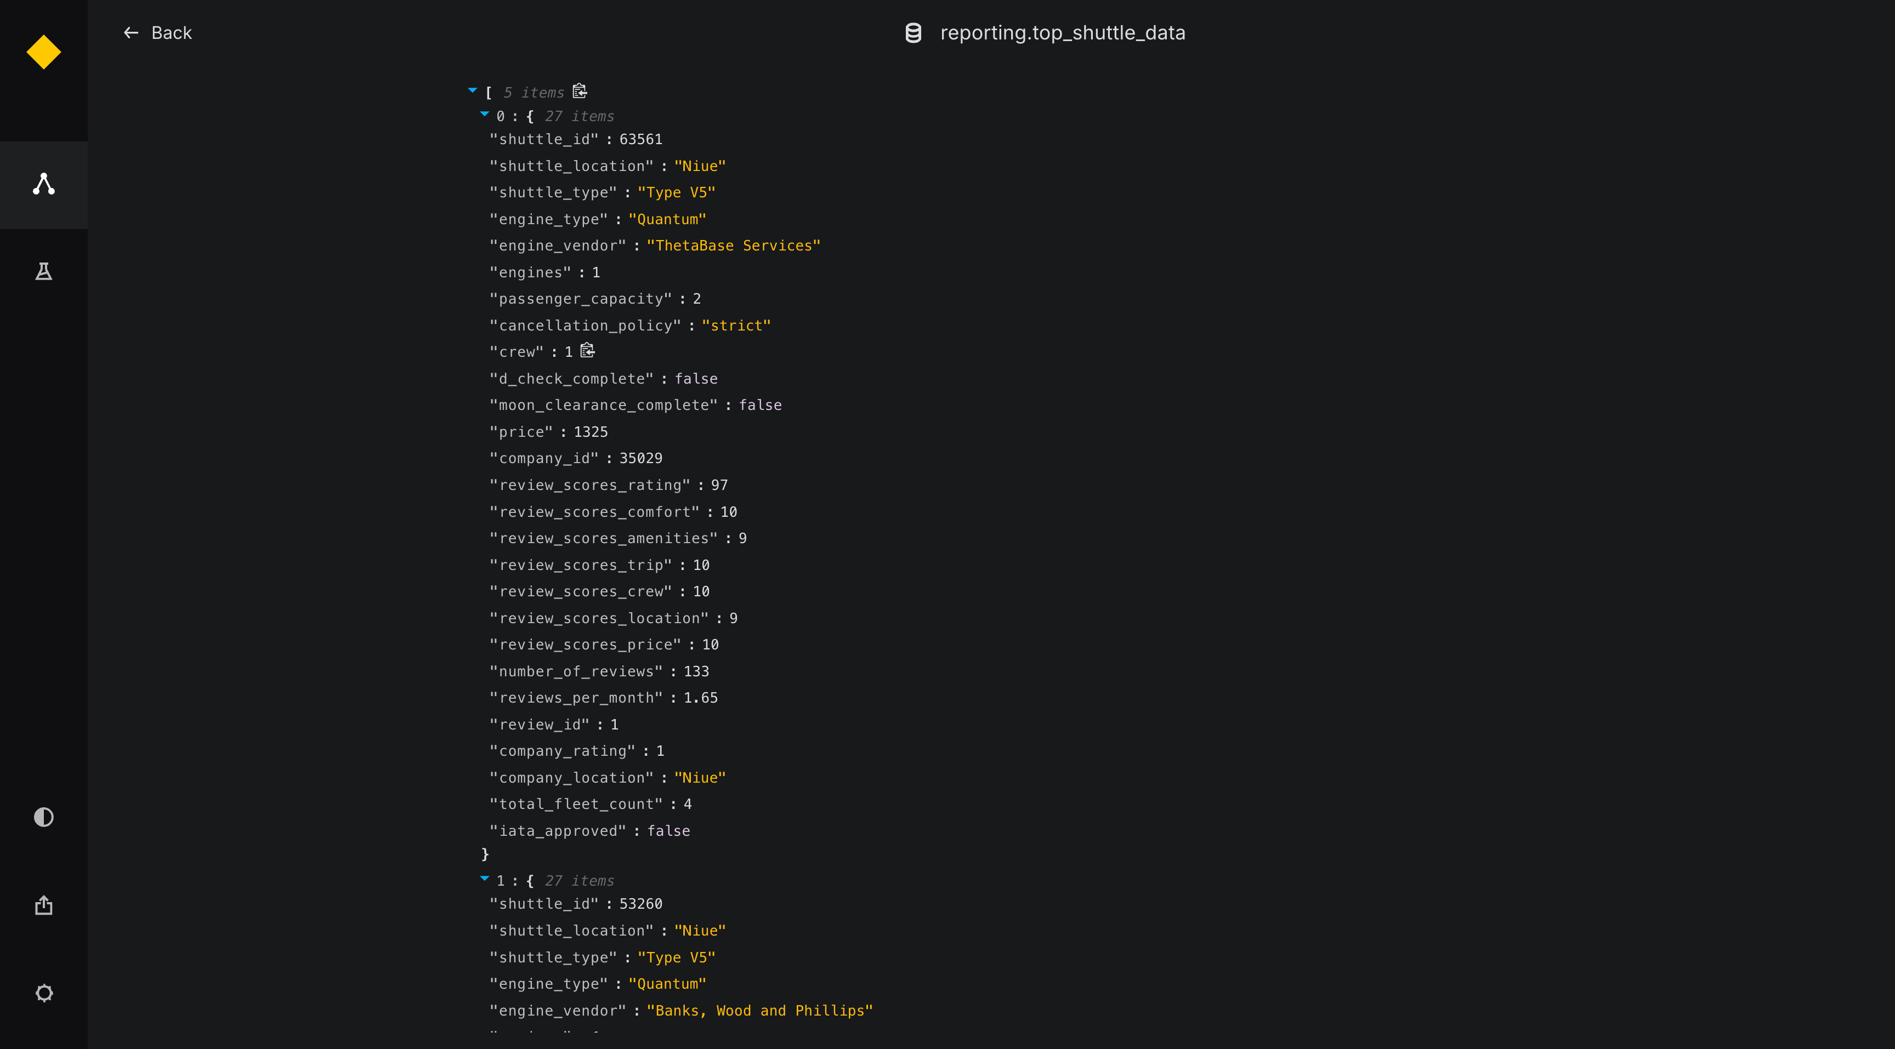The width and height of the screenshot is (1895, 1049).
Task: Toggle the light/dark theme icon
Action: pos(43,817)
